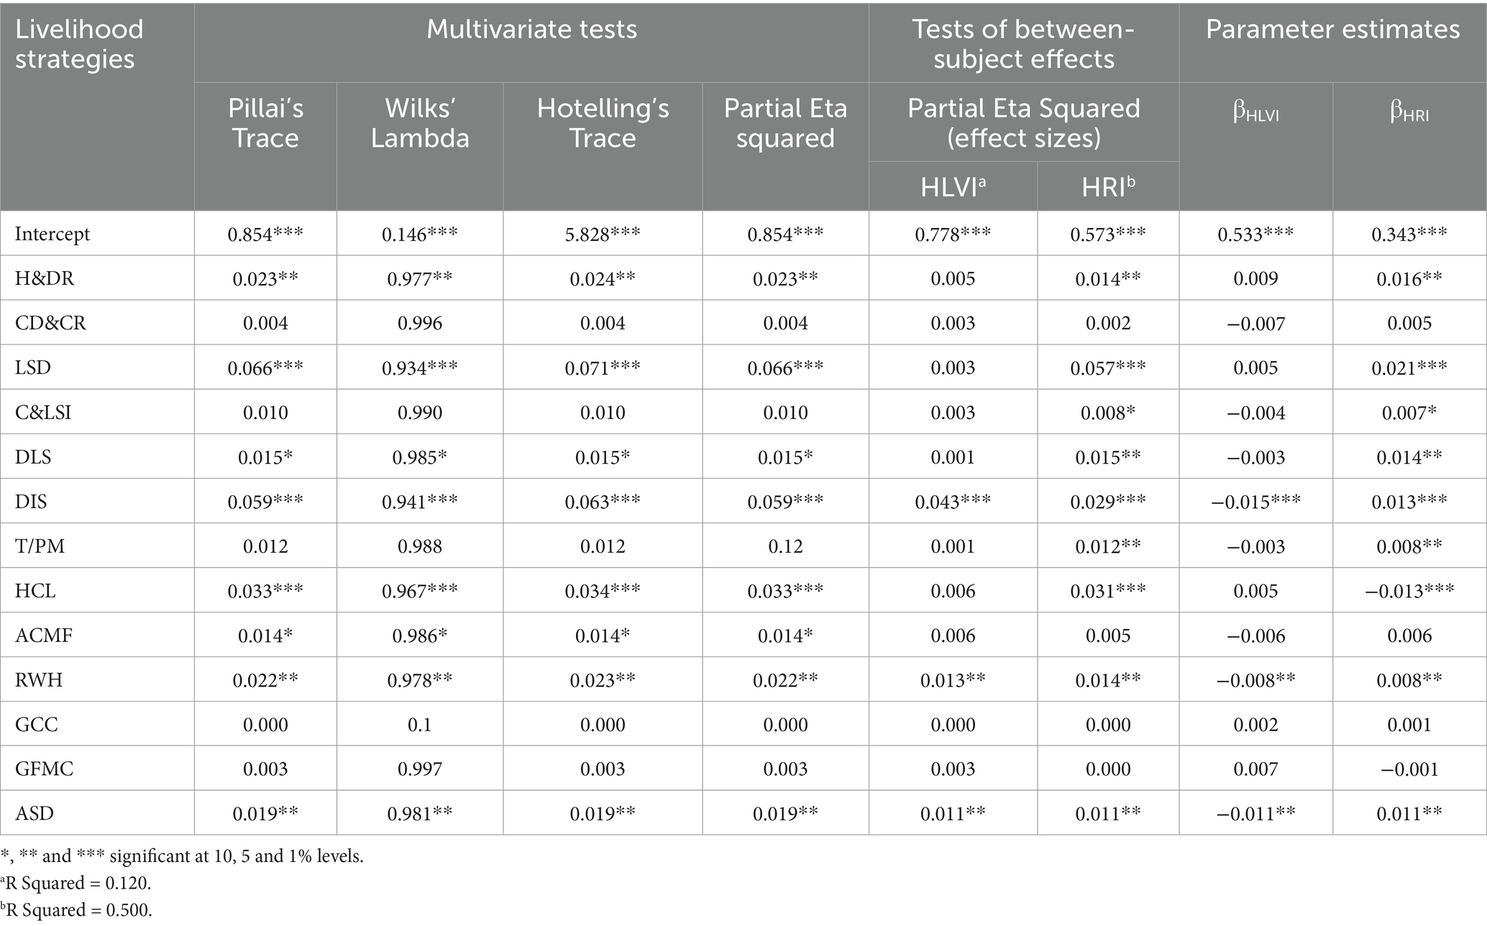This screenshot has height=926, width=1487.
Task: Select the Multivariate tests header cell
Action: (531, 29)
